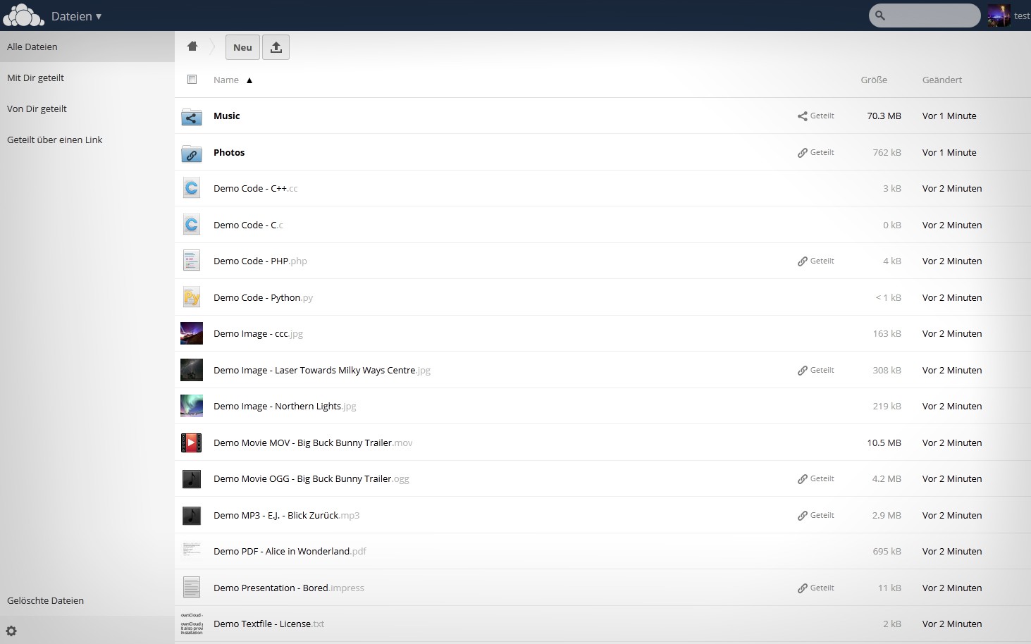This screenshot has height=644, width=1031.
Task: Open Demo PDF - Alice in Wonderland
Action: 281,551
